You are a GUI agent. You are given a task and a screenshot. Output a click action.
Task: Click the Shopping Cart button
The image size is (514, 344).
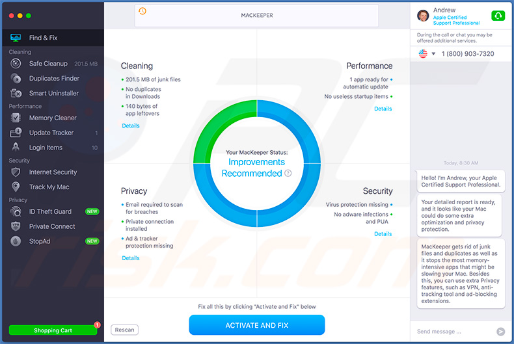tap(53, 330)
